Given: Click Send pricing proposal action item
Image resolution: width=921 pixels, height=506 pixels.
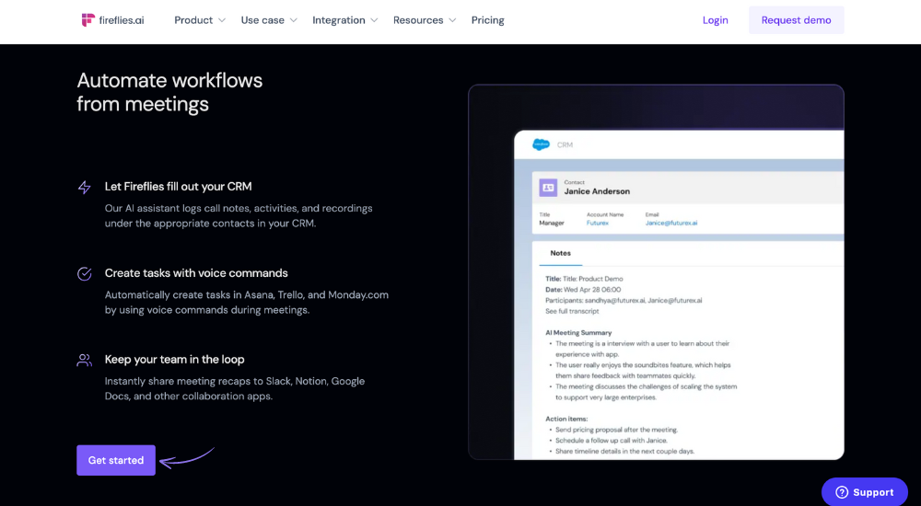Looking at the screenshot, I should tap(617, 430).
